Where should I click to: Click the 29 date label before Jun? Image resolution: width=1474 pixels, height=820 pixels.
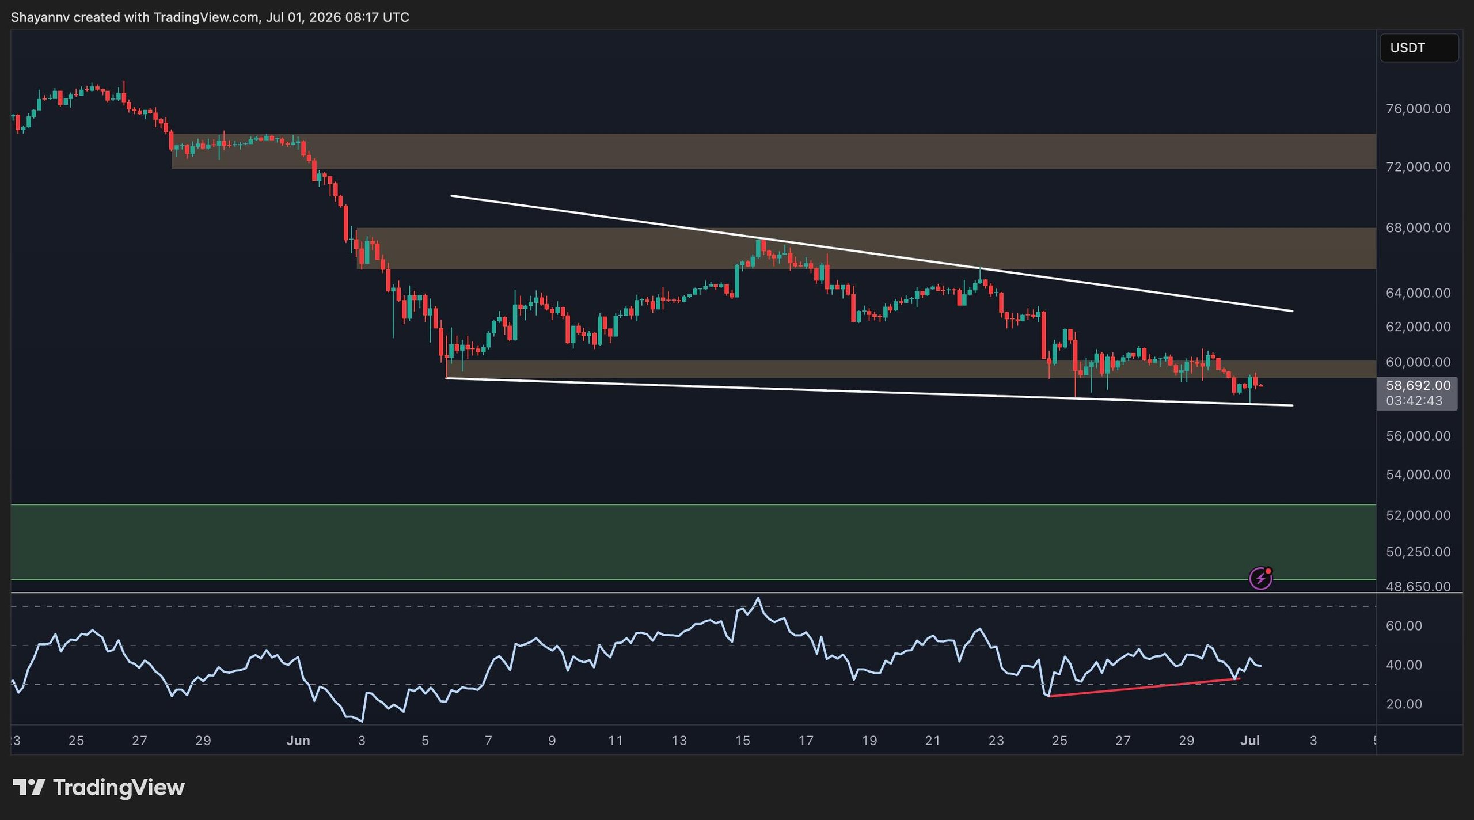[x=203, y=741]
